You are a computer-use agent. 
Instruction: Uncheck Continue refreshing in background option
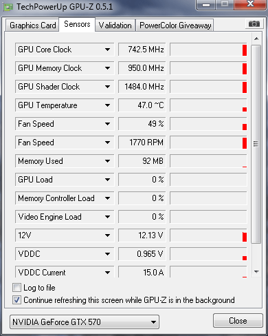coord(16,300)
